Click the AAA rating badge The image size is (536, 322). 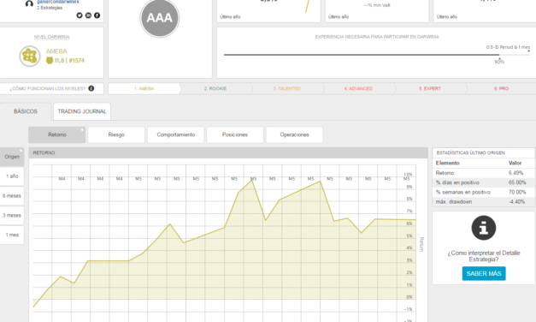point(160,18)
